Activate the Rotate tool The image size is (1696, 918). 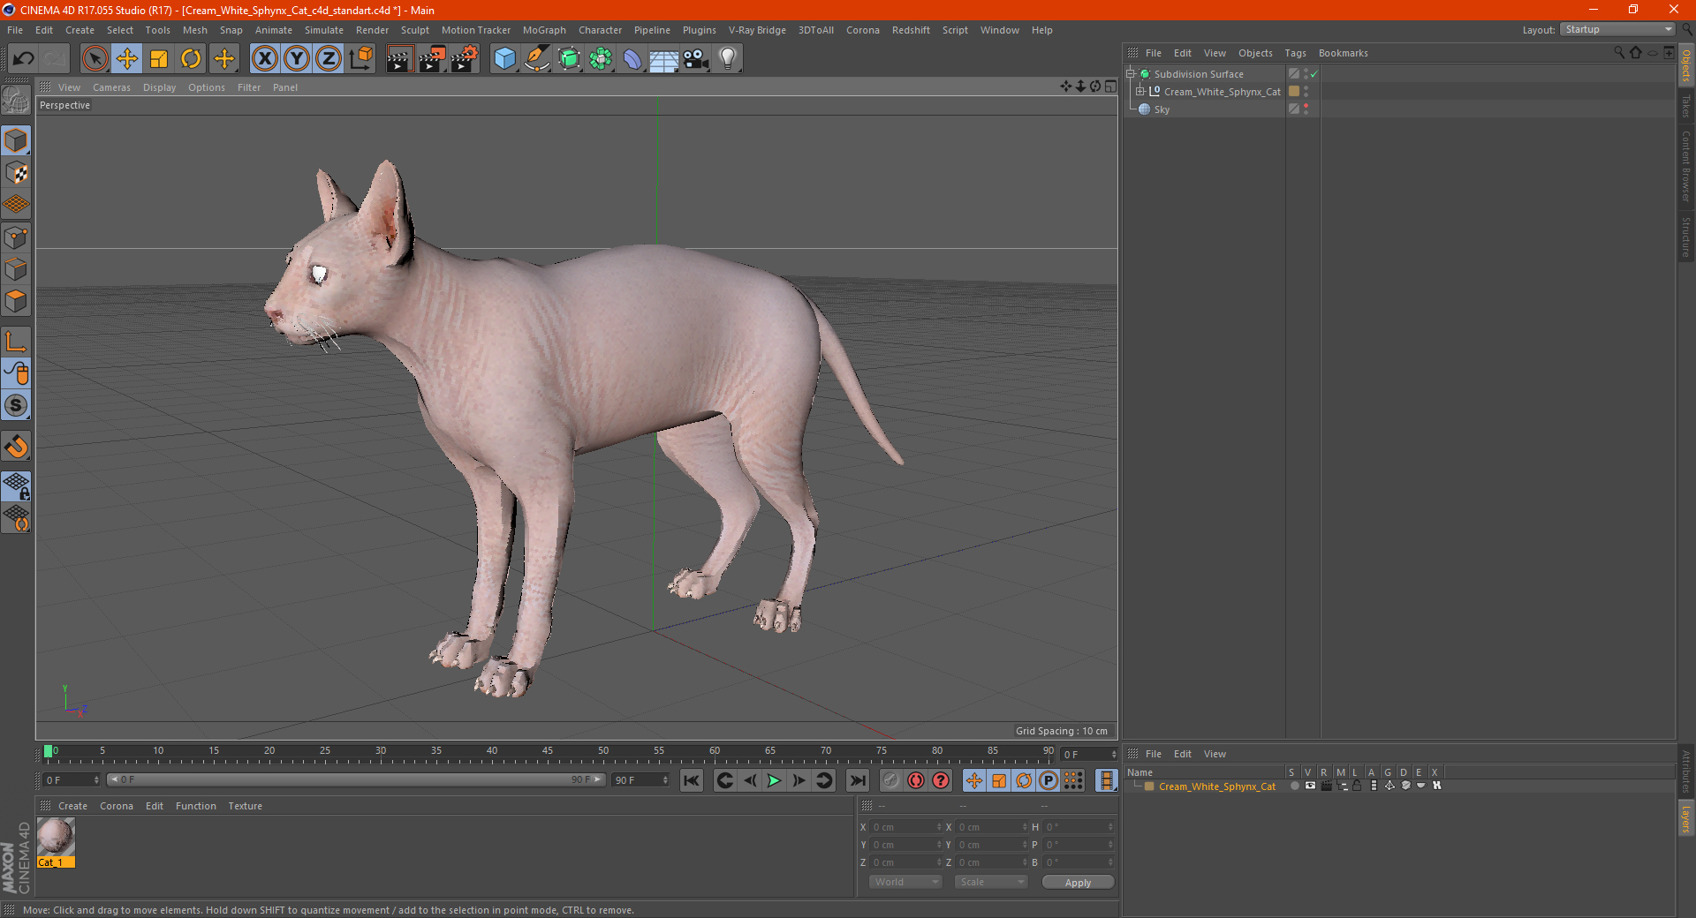point(191,59)
